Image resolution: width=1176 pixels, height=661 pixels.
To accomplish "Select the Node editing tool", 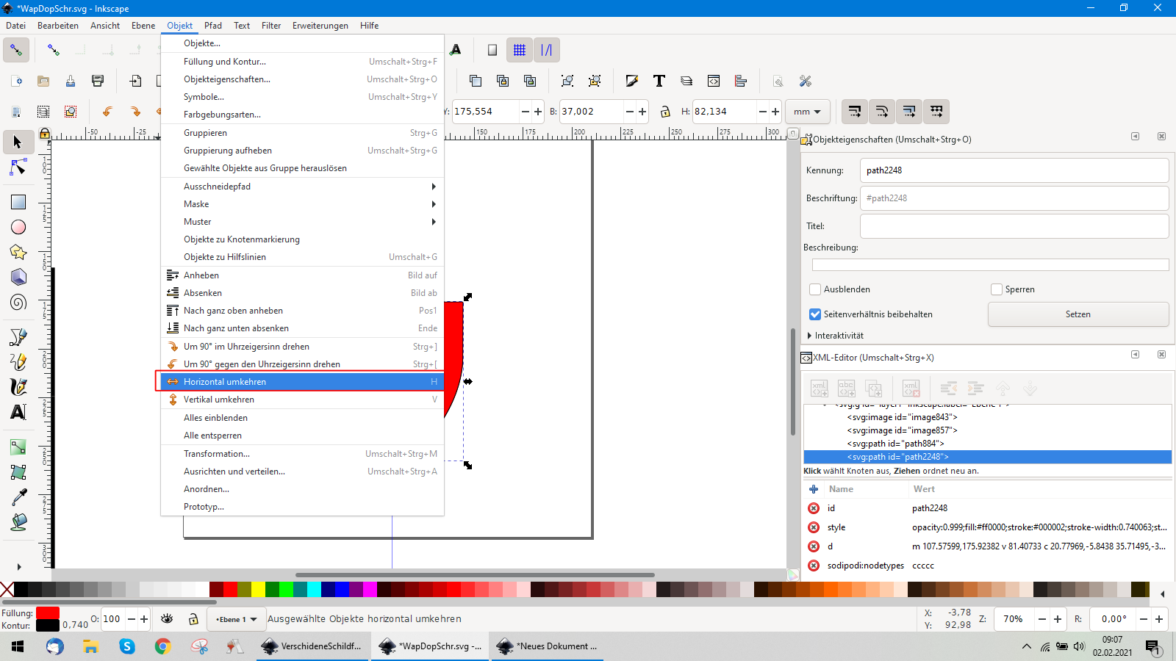I will point(18,168).
